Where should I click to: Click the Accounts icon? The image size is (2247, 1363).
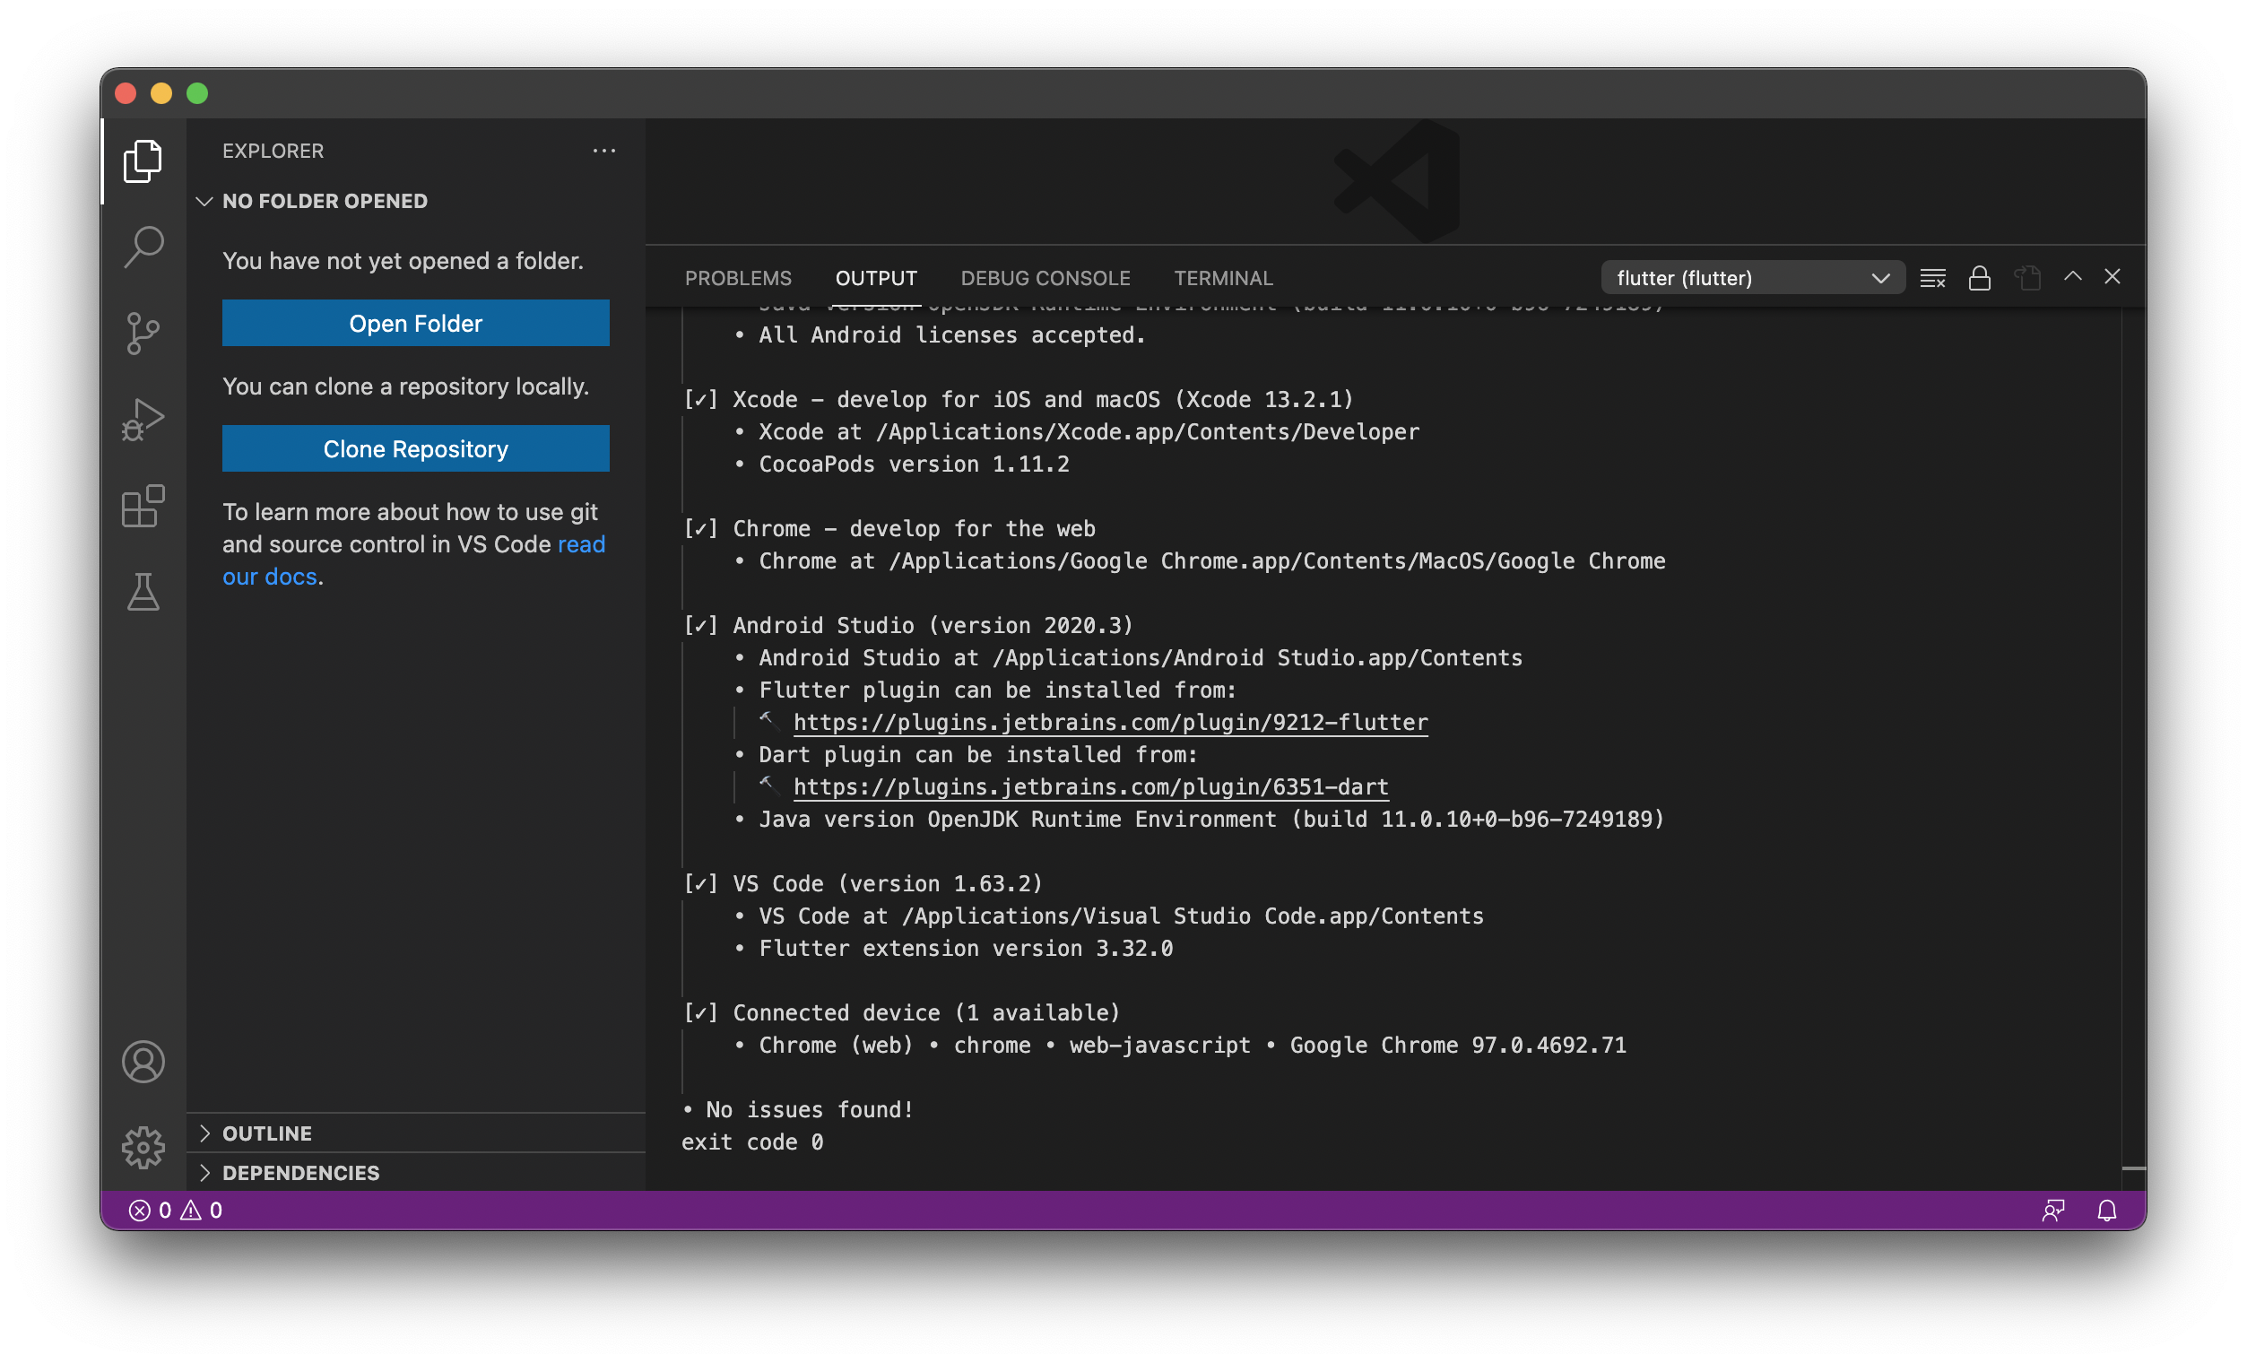(x=143, y=1061)
